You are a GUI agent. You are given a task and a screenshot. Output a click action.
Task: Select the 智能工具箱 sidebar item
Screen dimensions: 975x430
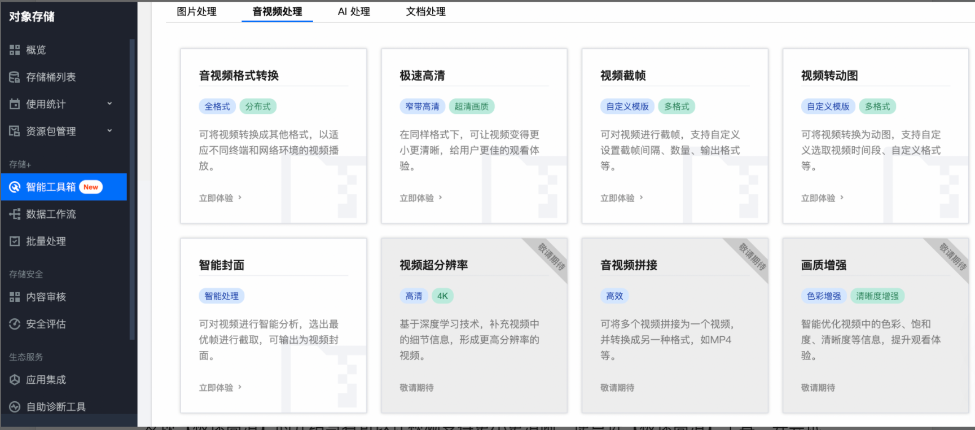(x=51, y=187)
